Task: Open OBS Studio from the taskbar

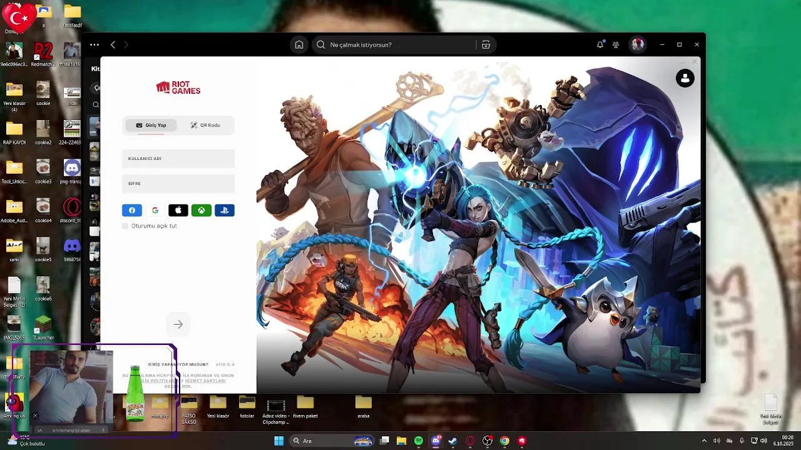Action: pos(487,441)
